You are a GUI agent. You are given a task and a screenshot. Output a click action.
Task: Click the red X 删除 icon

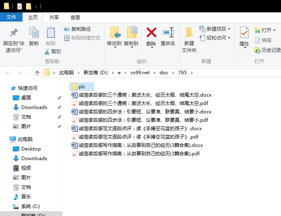click(x=152, y=32)
